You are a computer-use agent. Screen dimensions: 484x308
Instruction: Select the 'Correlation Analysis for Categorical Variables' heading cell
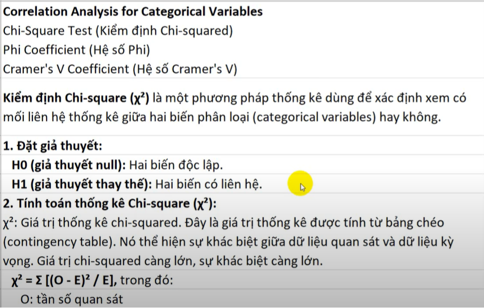[x=133, y=11]
